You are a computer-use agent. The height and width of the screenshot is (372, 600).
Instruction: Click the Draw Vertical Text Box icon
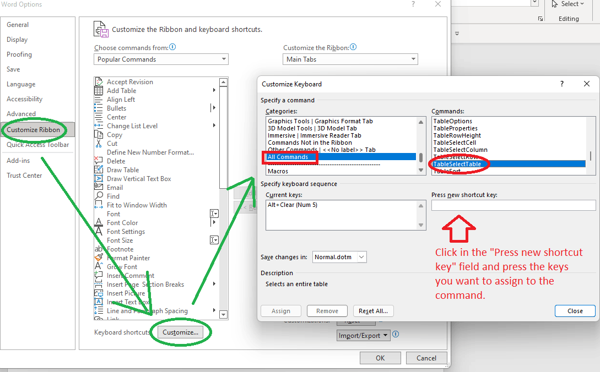[99, 178]
